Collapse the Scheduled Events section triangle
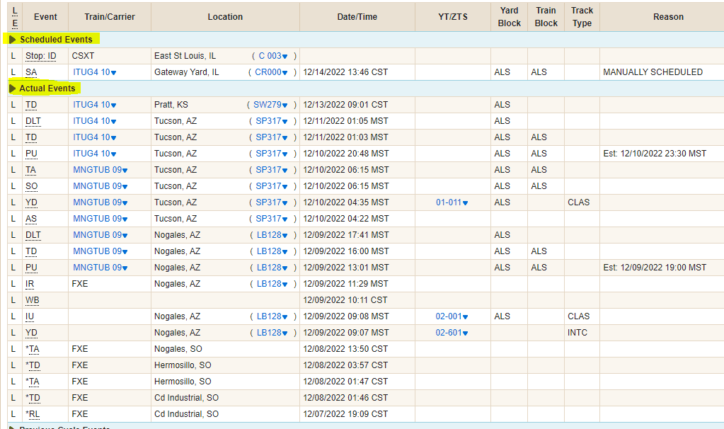This screenshot has width=724, height=429. (13, 40)
